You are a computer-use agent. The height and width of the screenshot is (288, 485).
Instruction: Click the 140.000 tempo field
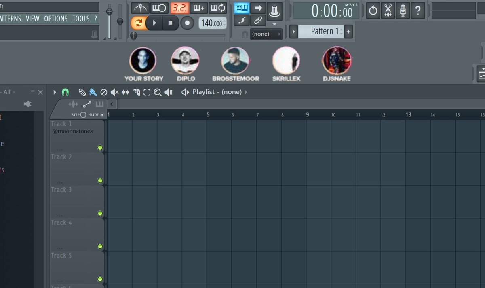pos(211,23)
